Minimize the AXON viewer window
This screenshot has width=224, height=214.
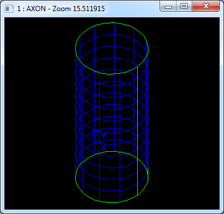tap(168, 6)
